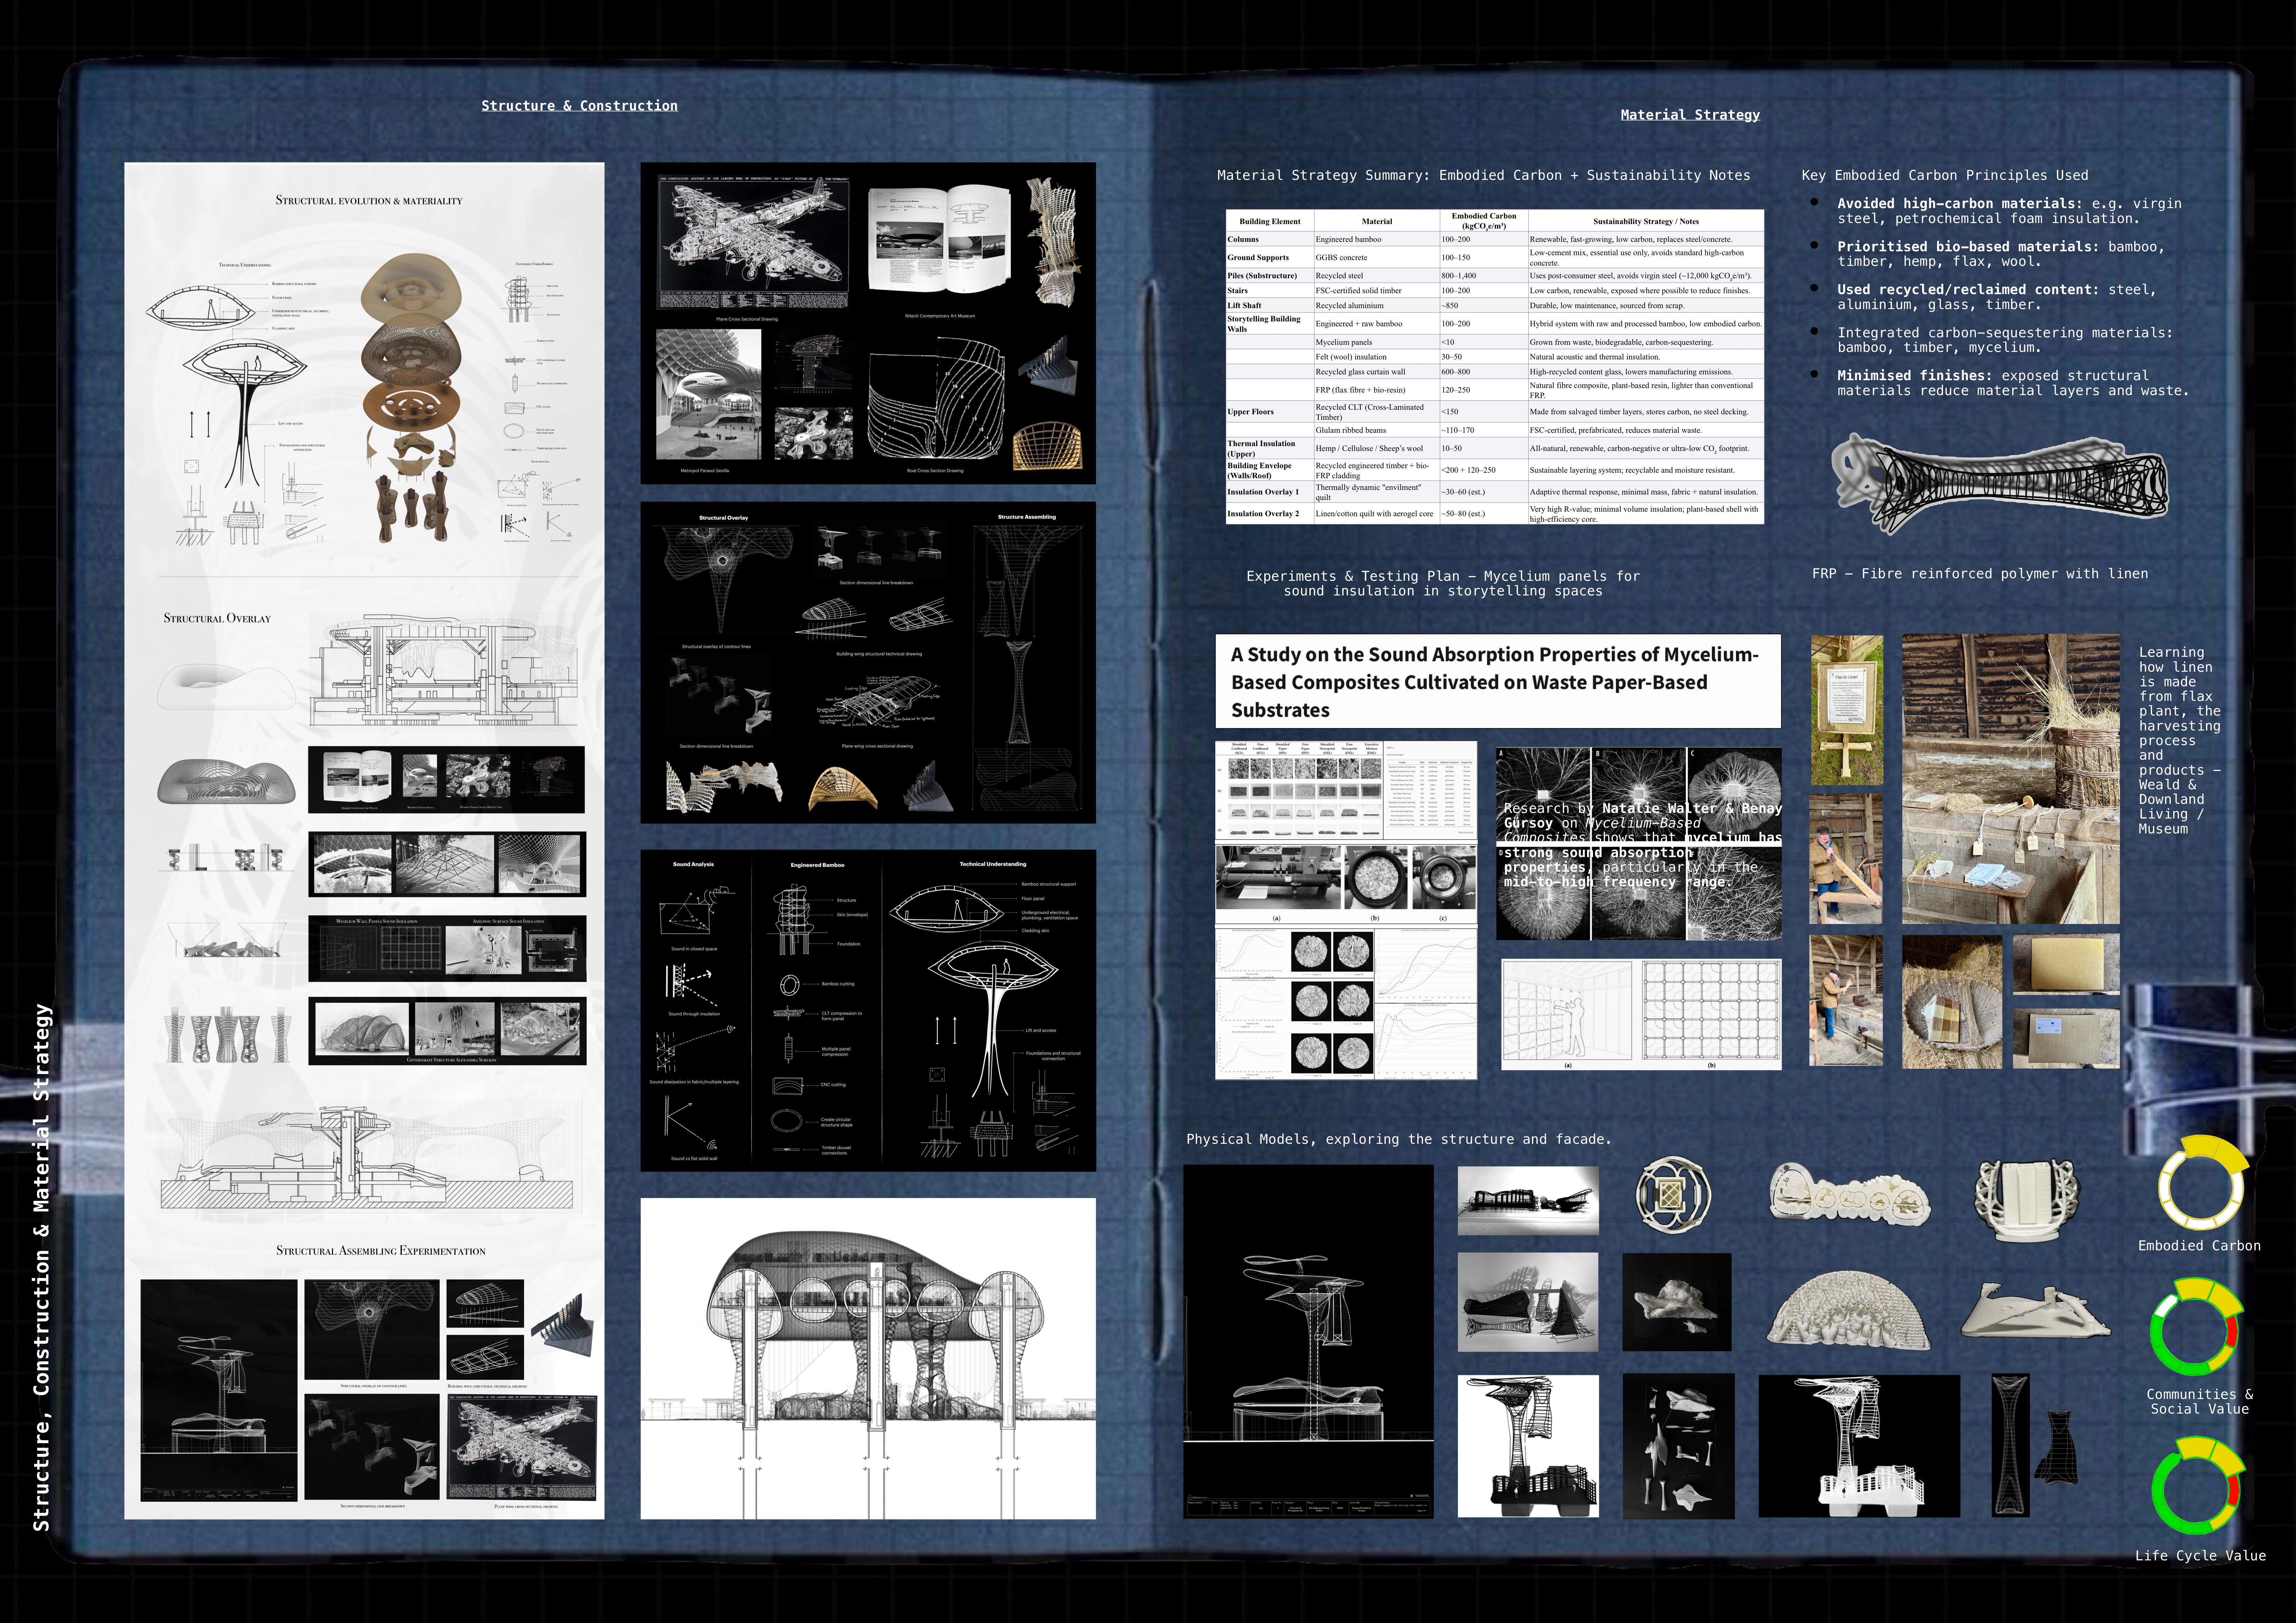
Task: Click the vertical "Structure, Construction & Material Strategy" side title
Action: [41, 1267]
